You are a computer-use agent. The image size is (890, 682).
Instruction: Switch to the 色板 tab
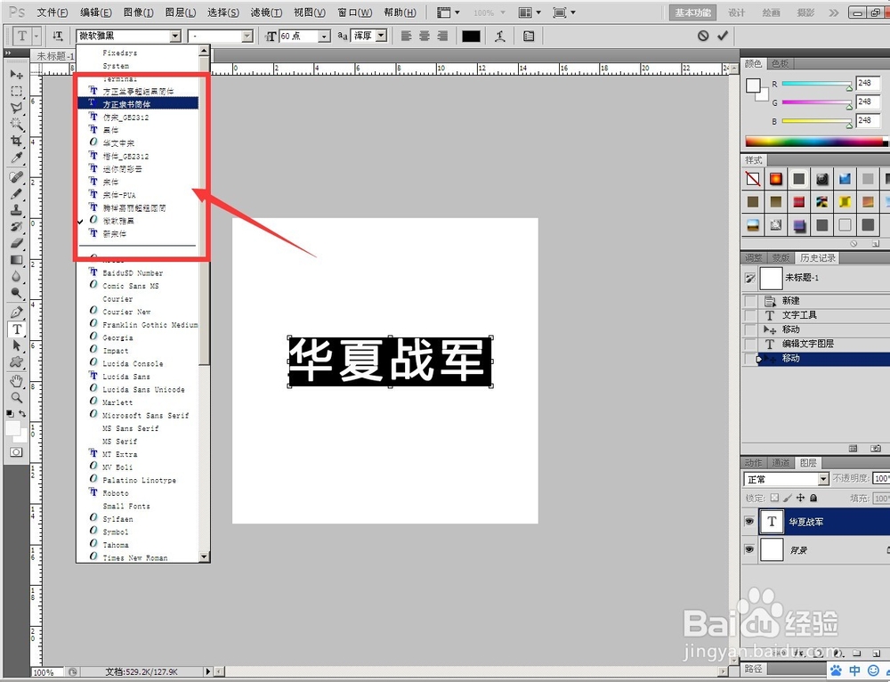tap(781, 63)
